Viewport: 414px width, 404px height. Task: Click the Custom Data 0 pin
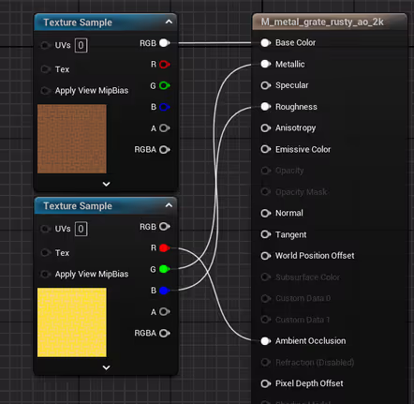pyautogui.click(x=266, y=298)
